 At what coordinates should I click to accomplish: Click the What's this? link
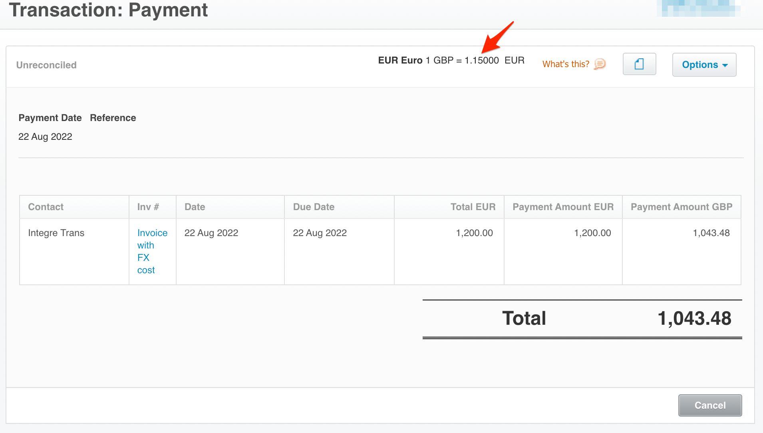(566, 64)
